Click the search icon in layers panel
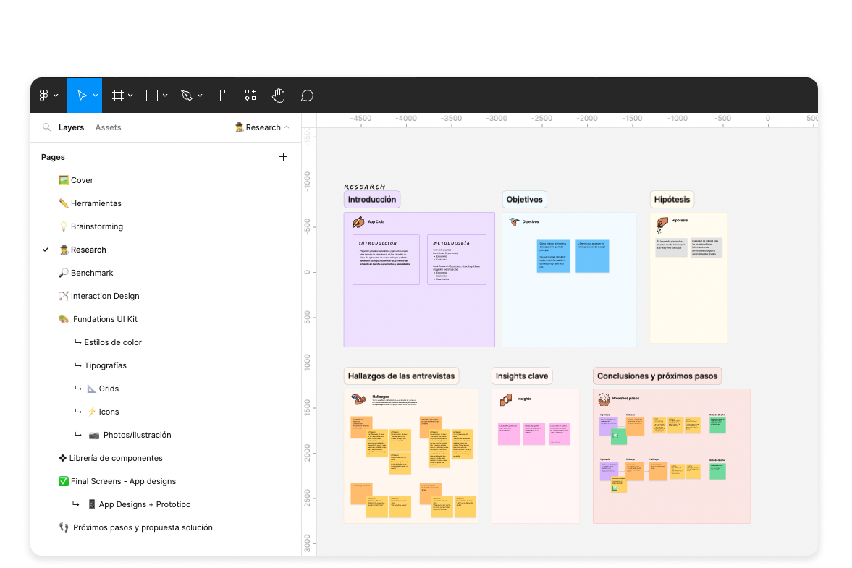This screenshot has height=568, width=852. [47, 127]
